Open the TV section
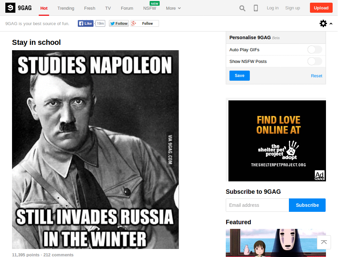Screen dimensions: 342x257 pyautogui.click(x=108, y=8)
